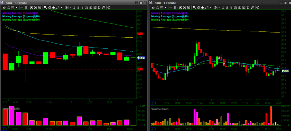Click the circled X icon in 5 Minute toolbar
291x131 pixels.
[x=109, y=7]
